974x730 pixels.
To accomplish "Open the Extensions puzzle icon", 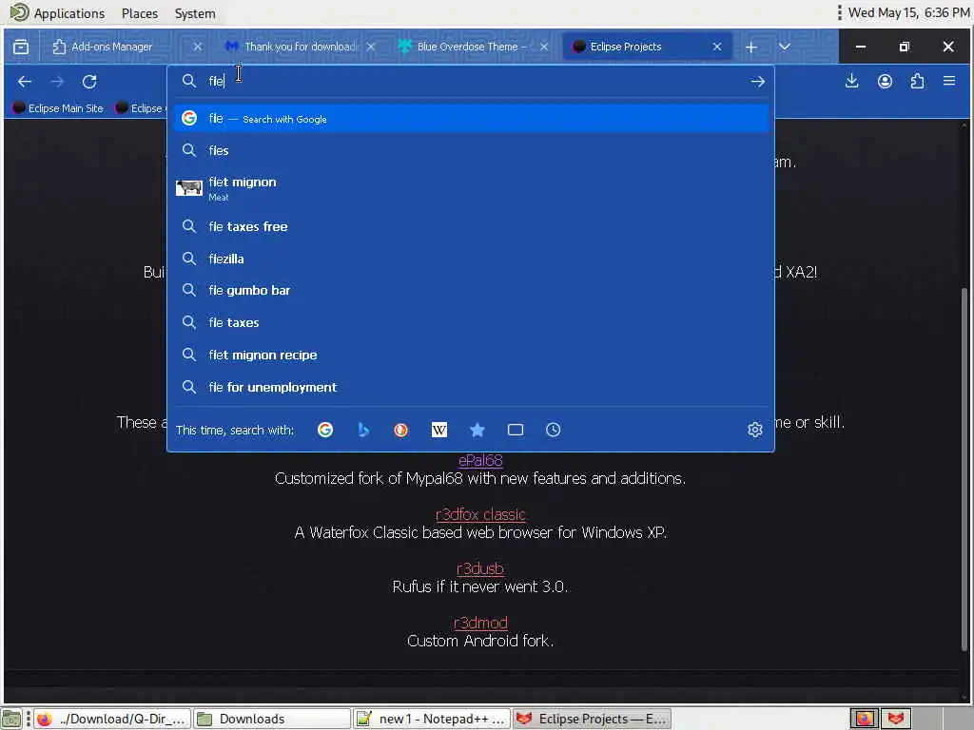I will click(x=917, y=82).
